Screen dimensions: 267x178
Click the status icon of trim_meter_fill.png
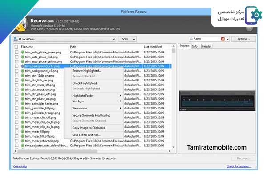pos(23,132)
